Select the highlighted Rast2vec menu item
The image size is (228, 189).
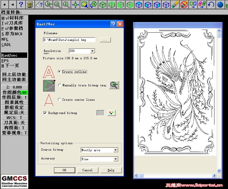pos(14,55)
